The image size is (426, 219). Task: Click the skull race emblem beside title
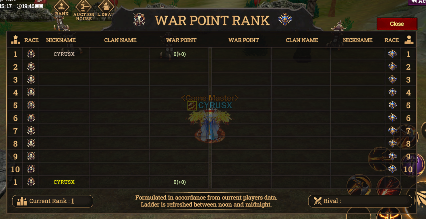pyautogui.click(x=139, y=20)
